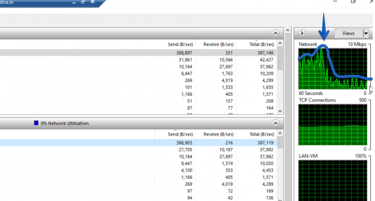Select the row with total 208
The height and width of the screenshot is (201, 375).
click(x=138, y=101)
